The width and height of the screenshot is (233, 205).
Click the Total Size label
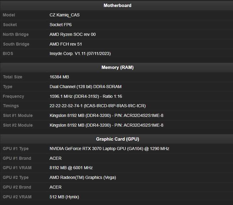(x=12, y=77)
